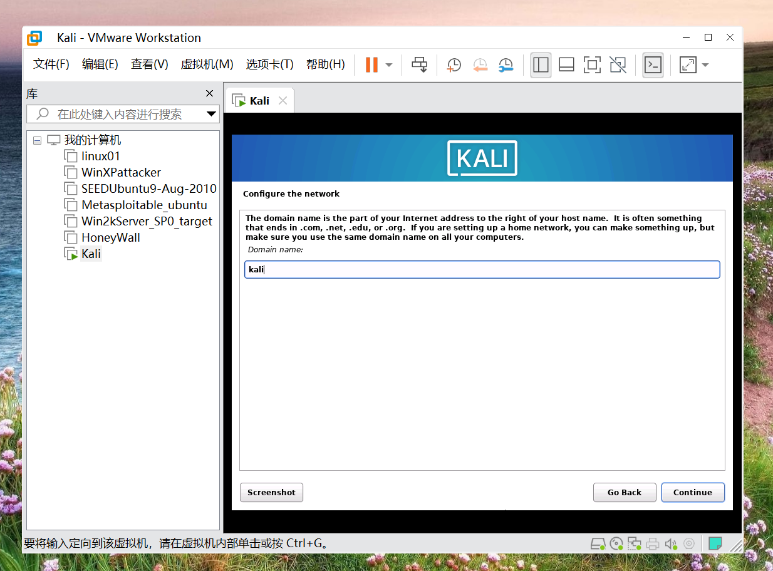Click the Domain name input field

482,269
